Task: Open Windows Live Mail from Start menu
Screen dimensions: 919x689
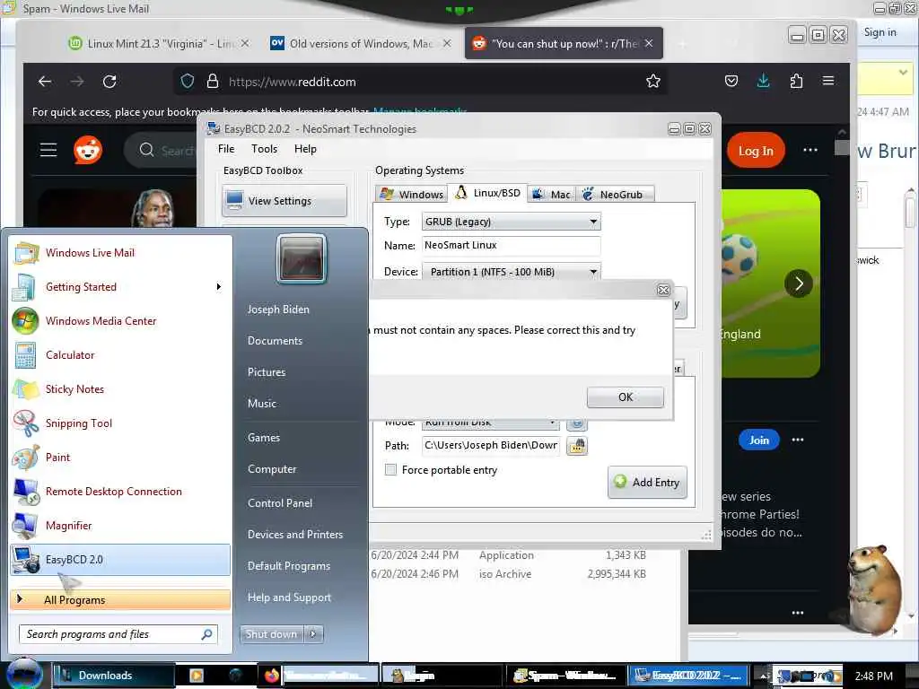Action: pos(120,252)
